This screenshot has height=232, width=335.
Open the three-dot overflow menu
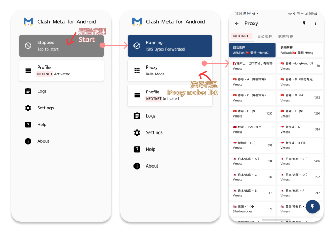click(x=316, y=23)
